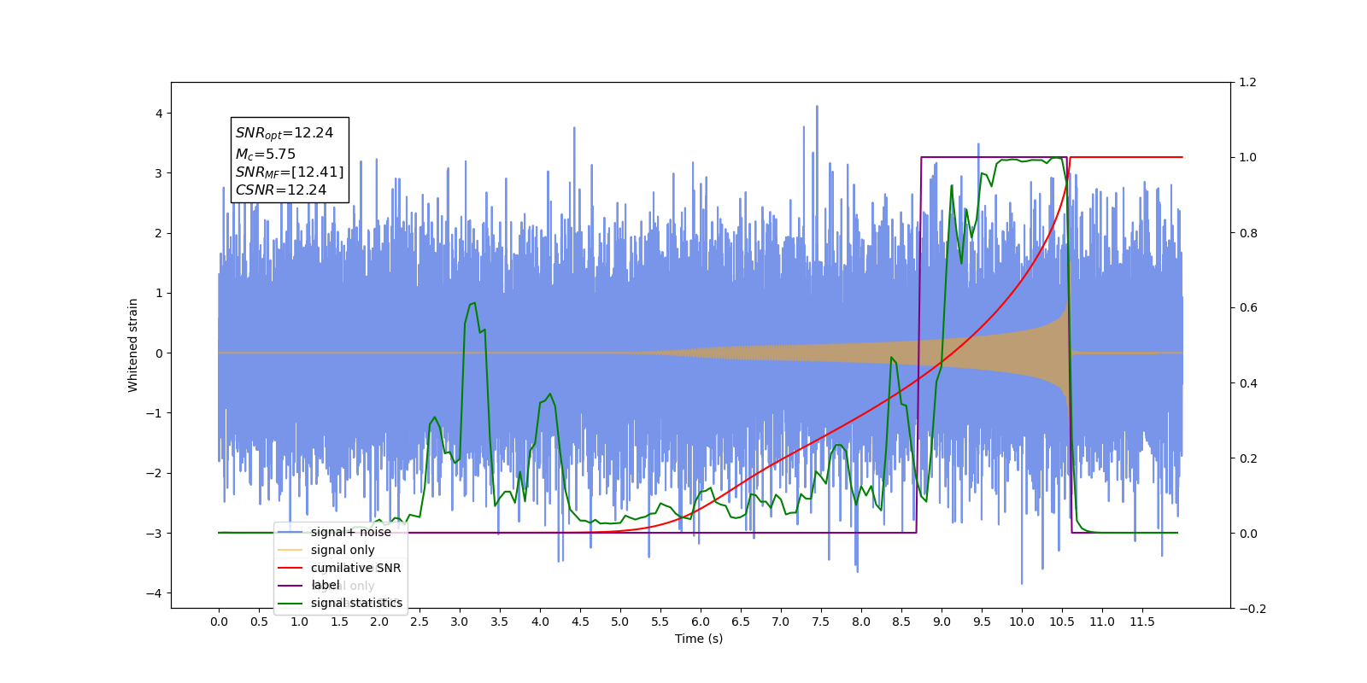Click the SNR_opt=12.24 annotation text
The width and height of the screenshot is (1367, 683).
tap(285, 133)
